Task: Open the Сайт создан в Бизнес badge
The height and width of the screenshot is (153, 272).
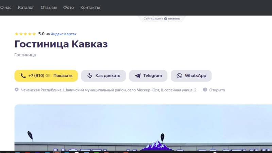Action: [x=162, y=19]
